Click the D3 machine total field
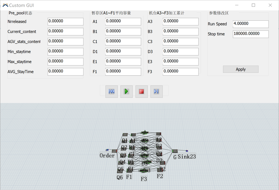The width and height of the screenshot is (279, 190). point(181,51)
